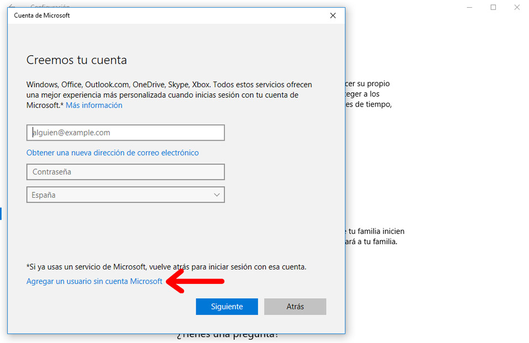Minimize the Configuración window
The height and width of the screenshot is (343, 529).
pyautogui.click(x=469, y=7)
